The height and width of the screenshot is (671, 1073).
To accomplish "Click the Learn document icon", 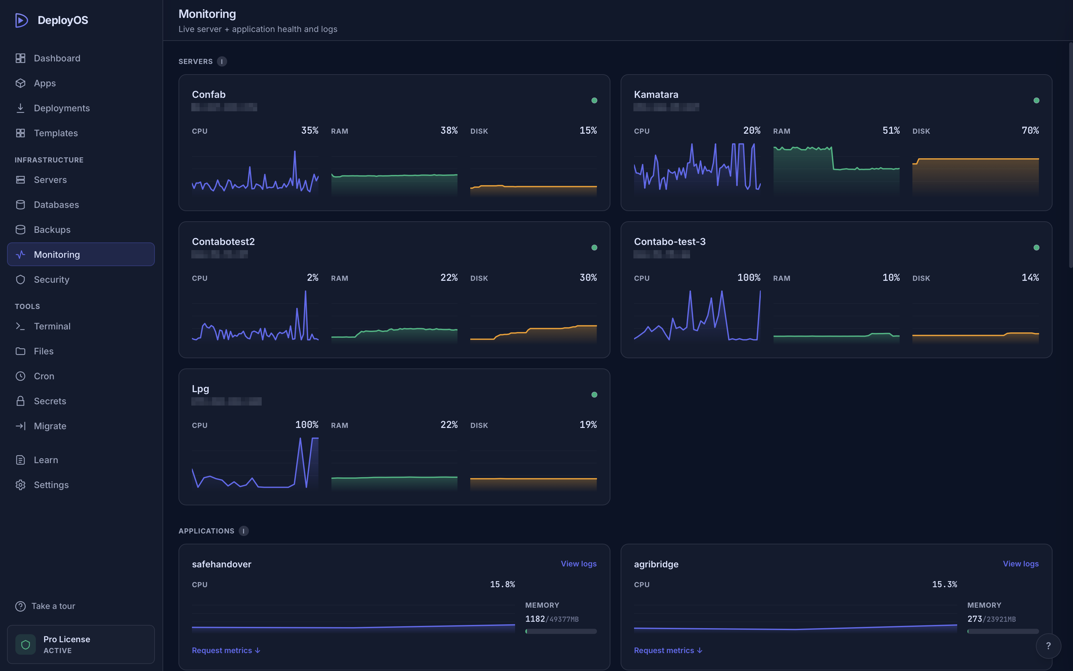I will click(20, 460).
